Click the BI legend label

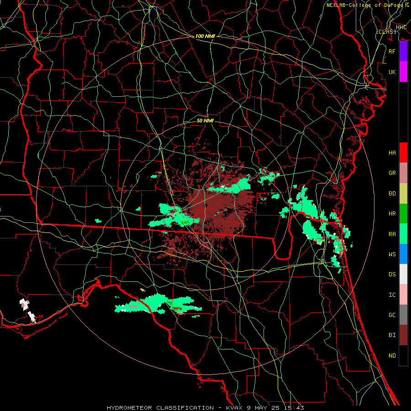pos(392,335)
